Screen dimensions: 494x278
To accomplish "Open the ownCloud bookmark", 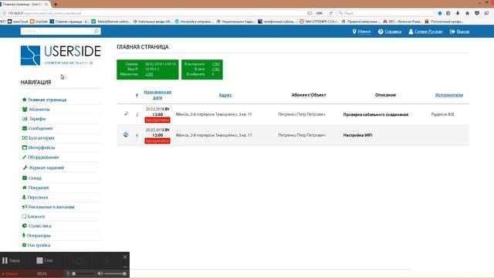I will (x=18, y=22).
